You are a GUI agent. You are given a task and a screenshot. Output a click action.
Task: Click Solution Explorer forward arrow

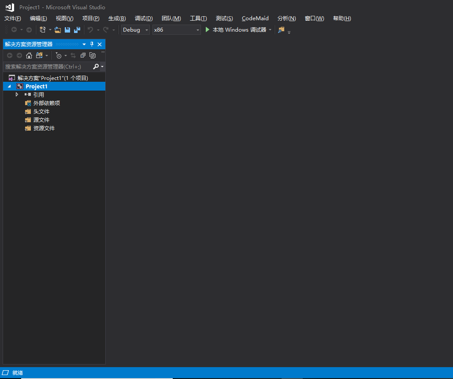point(19,55)
